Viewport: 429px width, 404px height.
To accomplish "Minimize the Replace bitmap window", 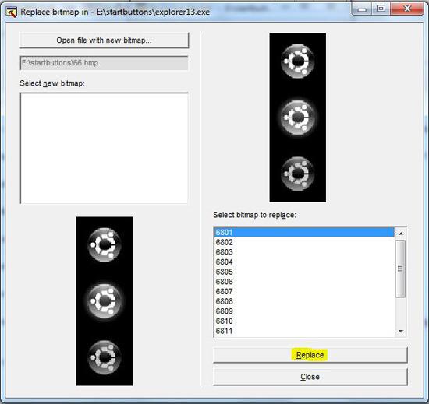I will 362,10.
